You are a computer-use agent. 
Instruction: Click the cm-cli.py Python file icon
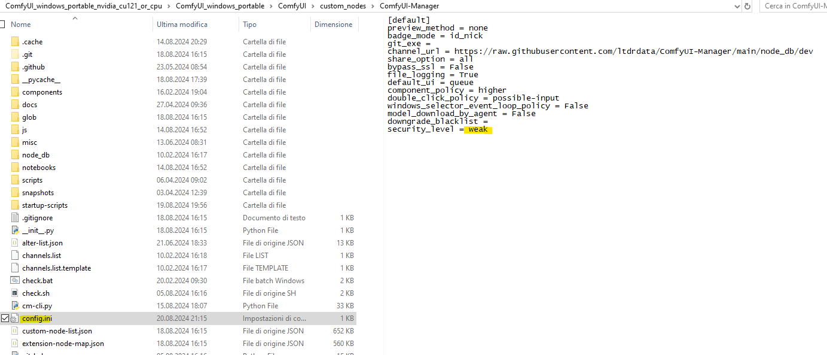coord(15,306)
